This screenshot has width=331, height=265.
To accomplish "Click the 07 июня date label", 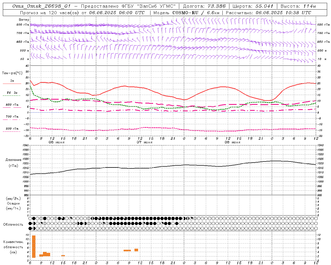I will 145,142.
